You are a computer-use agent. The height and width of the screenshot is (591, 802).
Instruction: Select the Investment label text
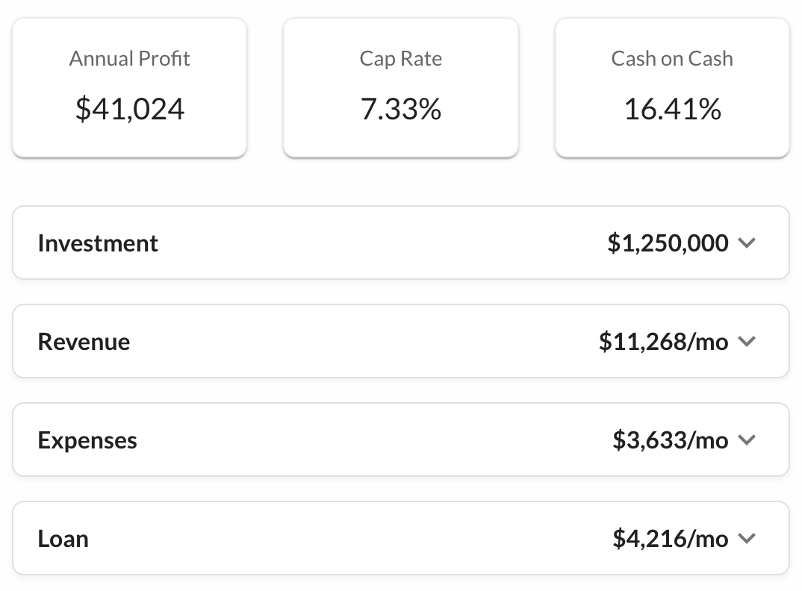pos(97,243)
